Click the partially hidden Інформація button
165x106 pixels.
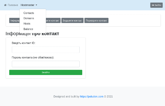coord(14,21)
